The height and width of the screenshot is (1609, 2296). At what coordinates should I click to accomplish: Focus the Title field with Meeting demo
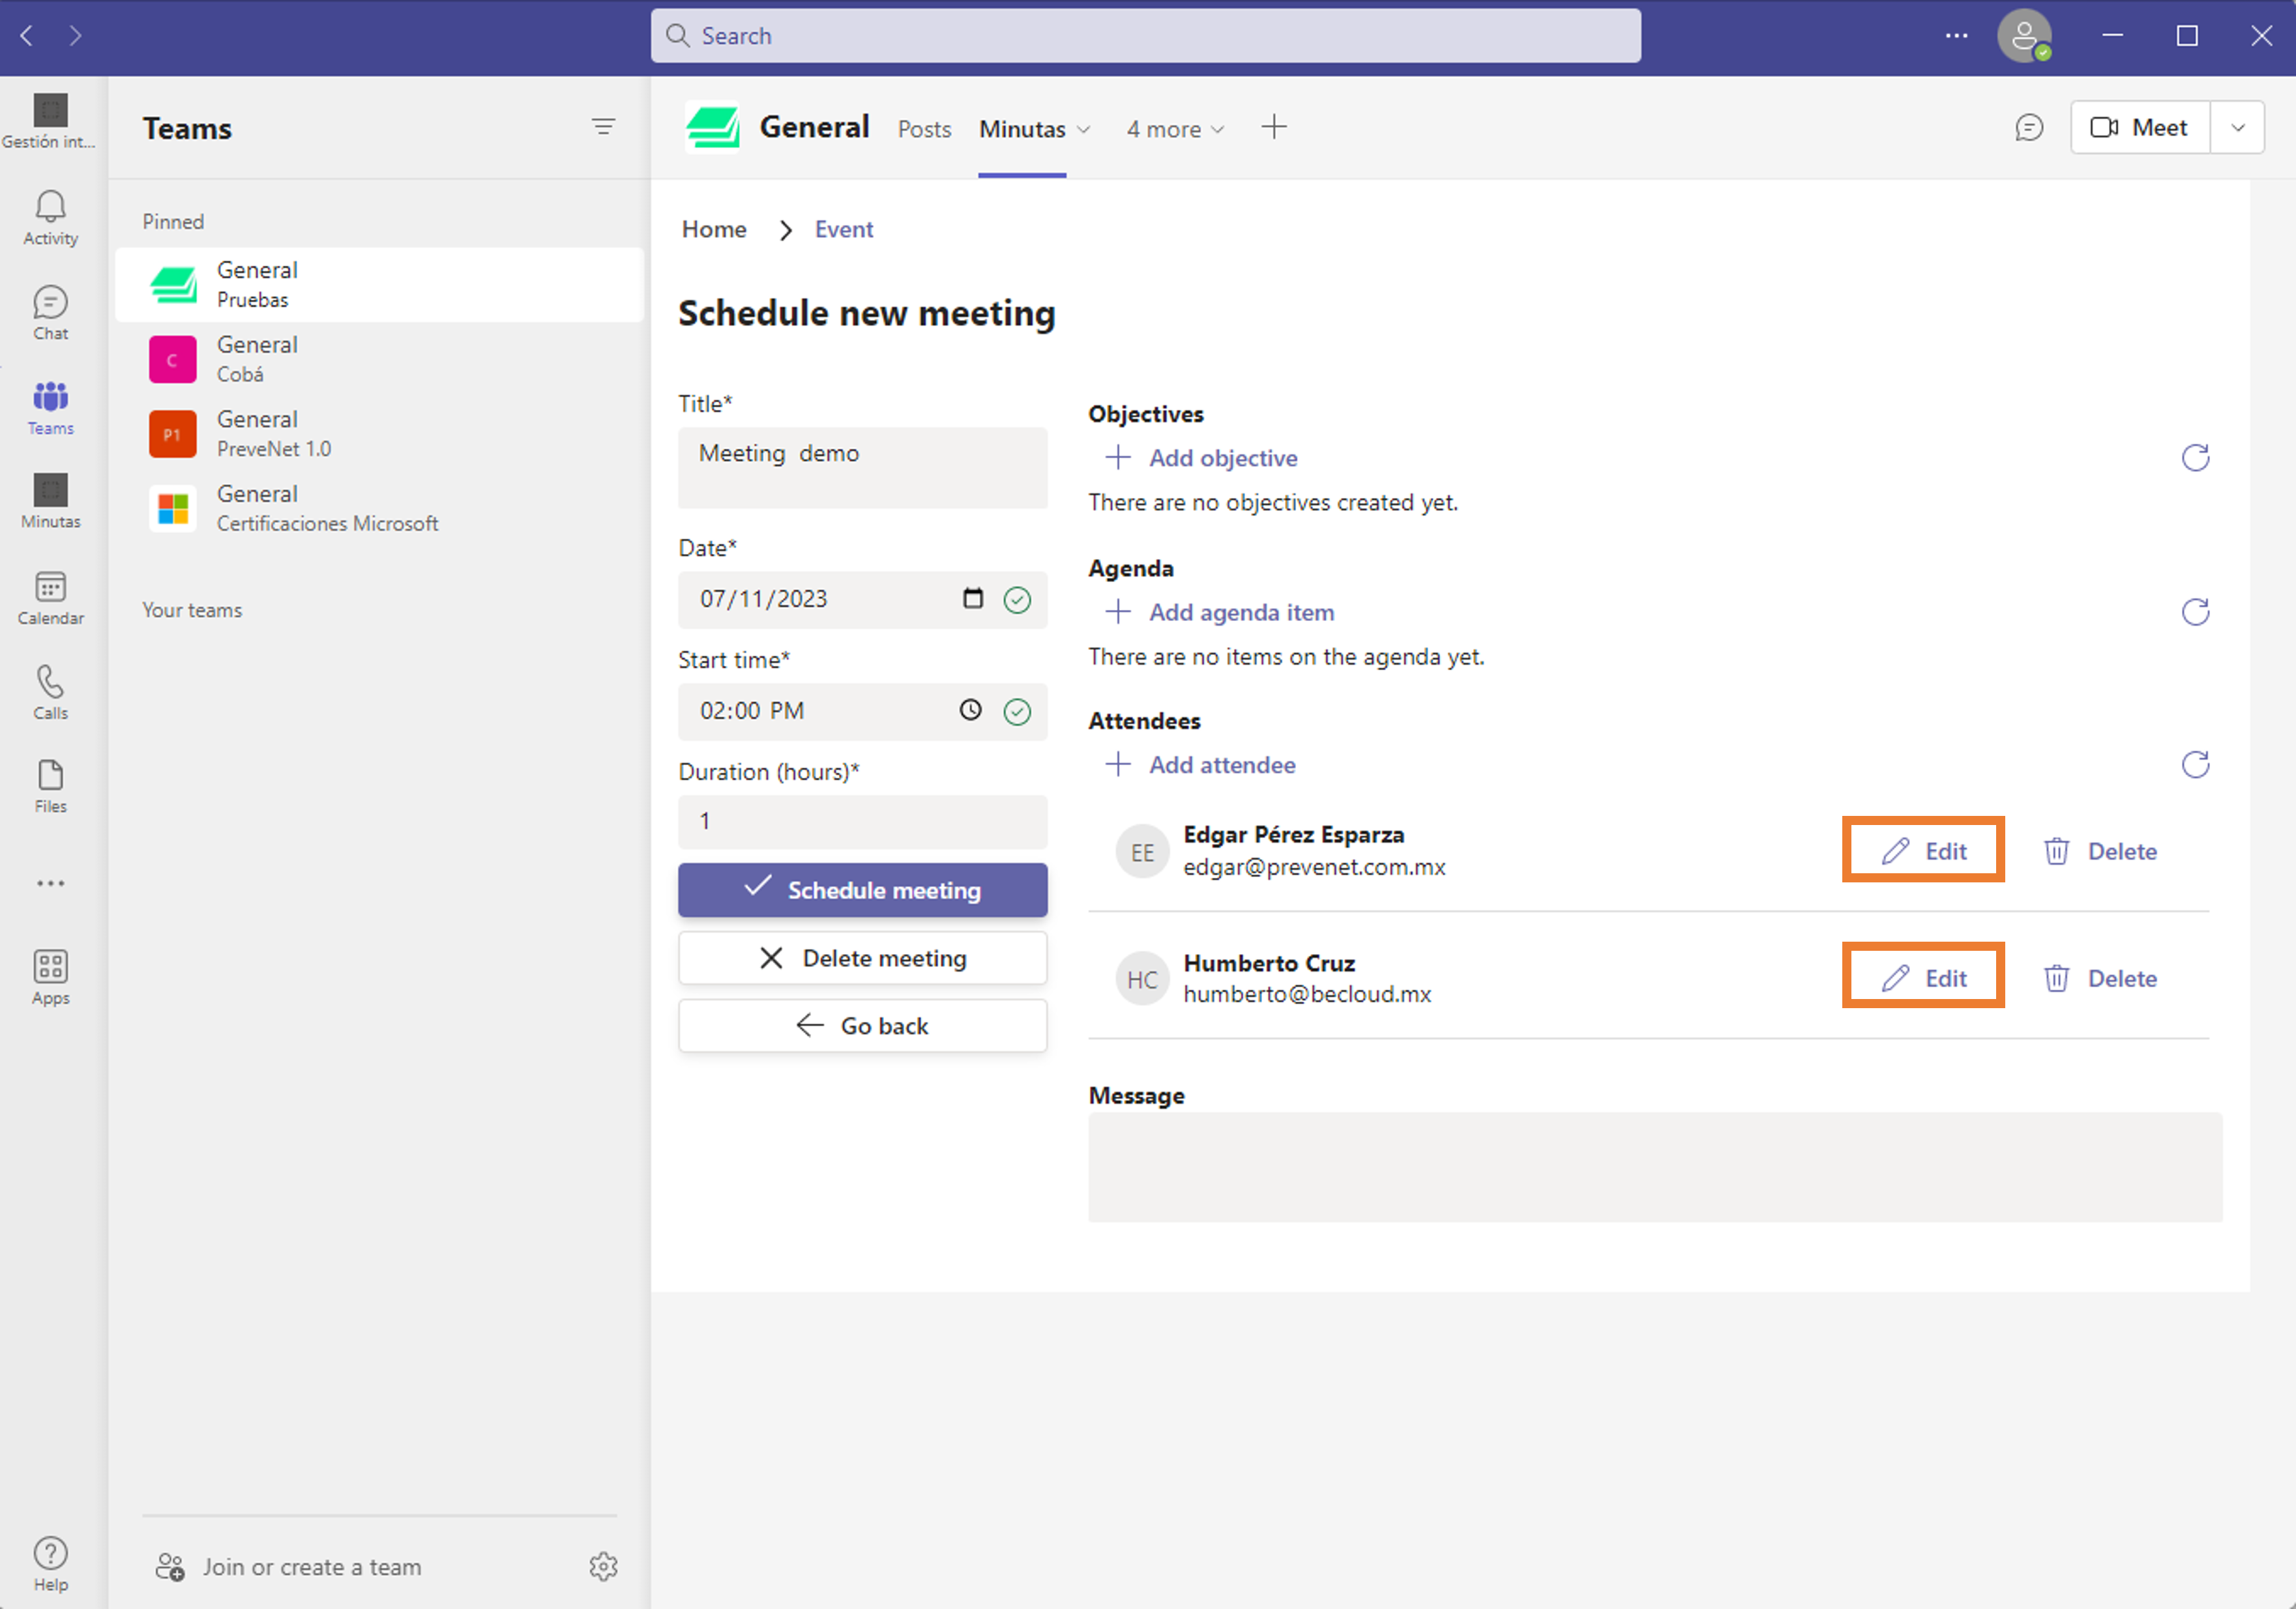point(863,468)
